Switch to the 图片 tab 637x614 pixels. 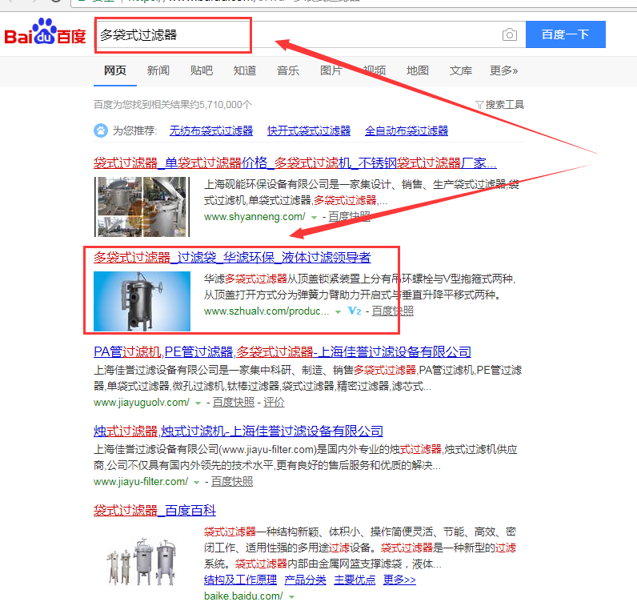tap(331, 70)
